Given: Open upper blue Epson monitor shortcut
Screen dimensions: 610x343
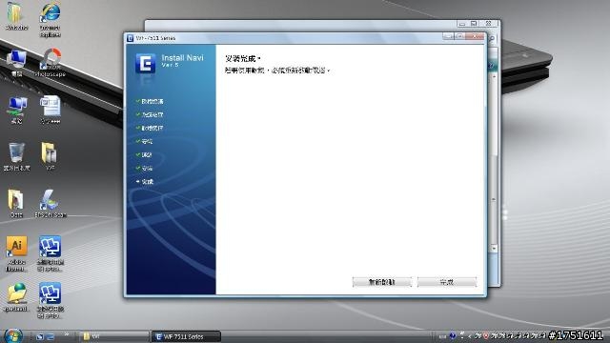Looking at the screenshot, I should click(51, 252).
